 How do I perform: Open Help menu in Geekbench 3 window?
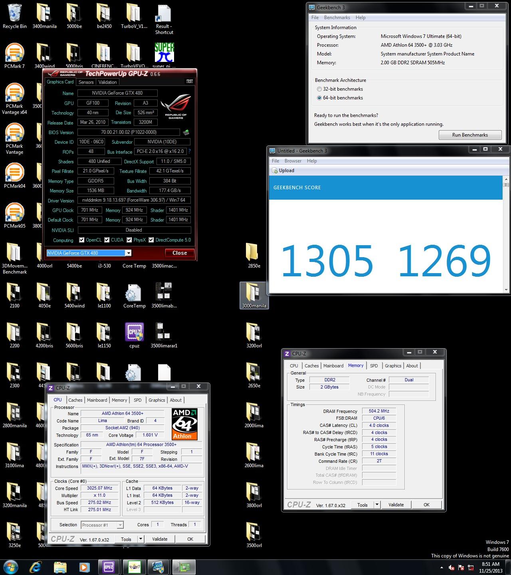(x=360, y=18)
